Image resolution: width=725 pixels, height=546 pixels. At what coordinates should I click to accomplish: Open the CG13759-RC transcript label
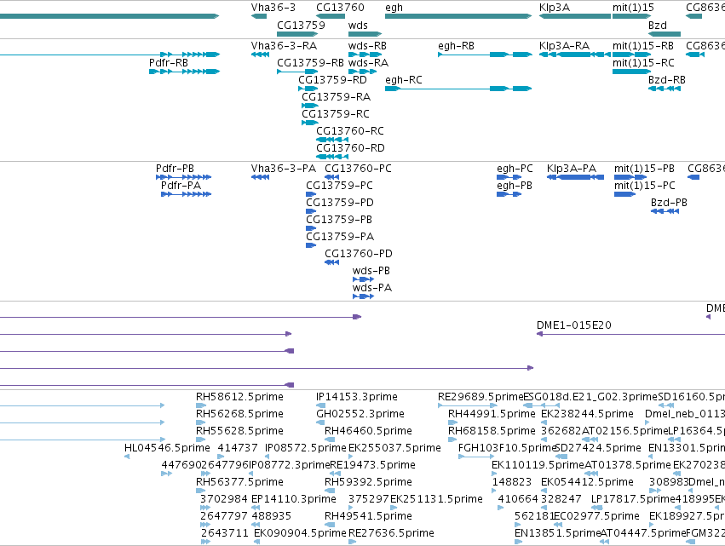[x=336, y=114]
